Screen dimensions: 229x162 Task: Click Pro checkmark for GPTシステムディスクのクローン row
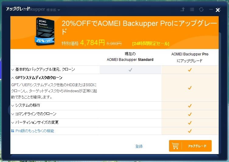click(190, 88)
